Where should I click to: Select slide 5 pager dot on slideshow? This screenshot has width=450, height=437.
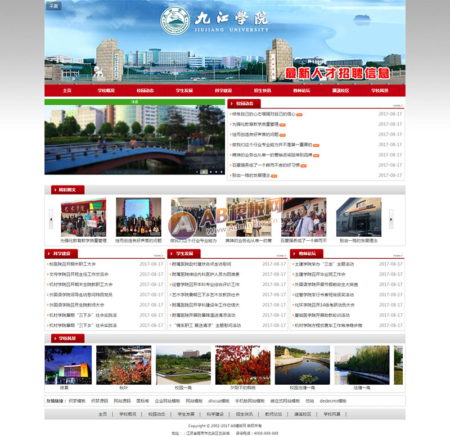click(x=222, y=172)
